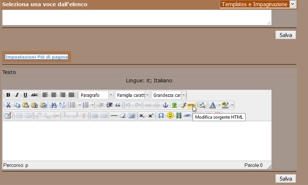Insert horizontal rule line
This screenshot has width=308, height=185.
click(x=114, y=115)
